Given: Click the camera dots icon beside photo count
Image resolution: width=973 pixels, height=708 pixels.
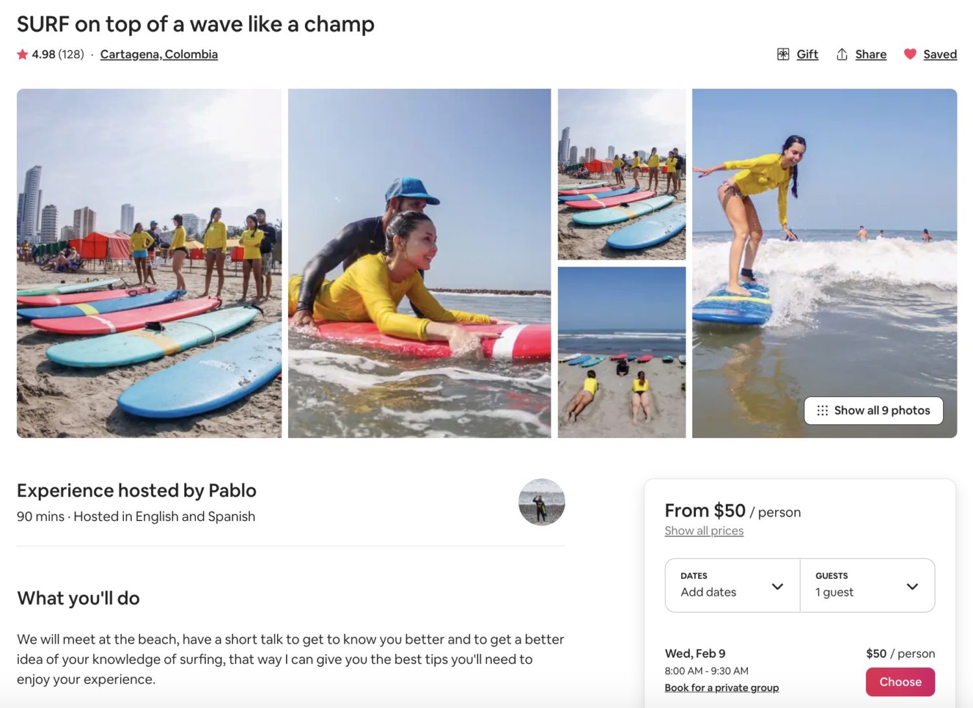Looking at the screenshot, I should pos(822,410).
